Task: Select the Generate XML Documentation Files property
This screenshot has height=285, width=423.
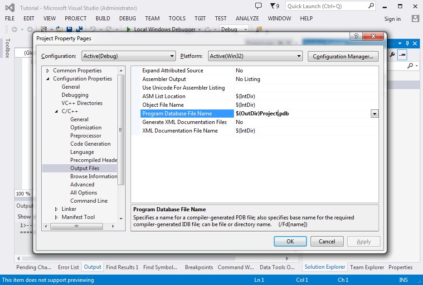Action: 255,122
